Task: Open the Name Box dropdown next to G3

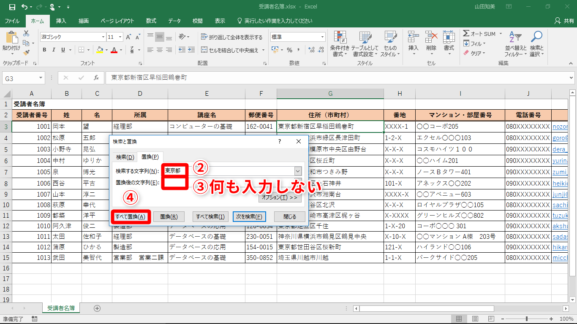Action: (41, 78)
